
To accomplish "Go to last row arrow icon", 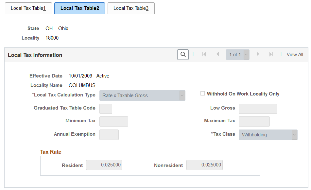I will point(271,54).
